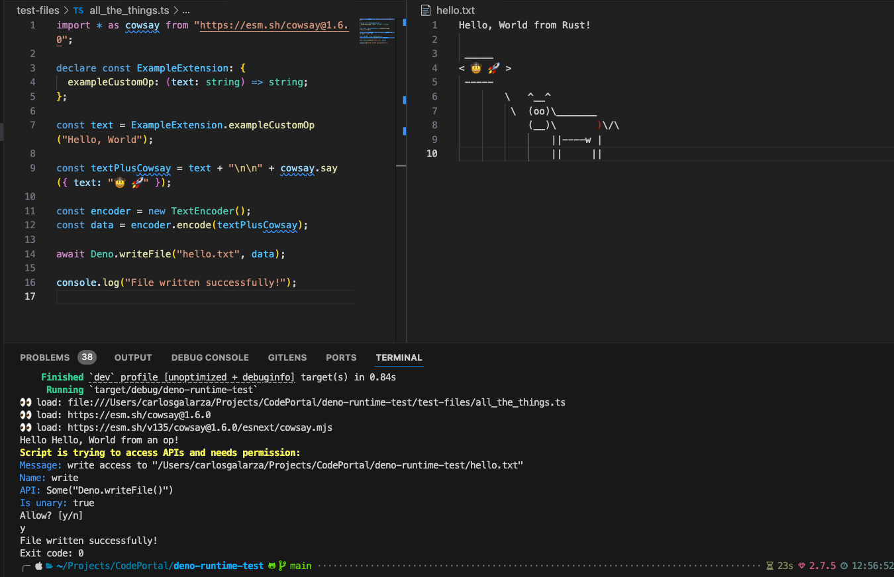Click "Hello, World from Rust!" in hello.txt
The height and width of the screenshot is (577, 894).
[524, 25]
